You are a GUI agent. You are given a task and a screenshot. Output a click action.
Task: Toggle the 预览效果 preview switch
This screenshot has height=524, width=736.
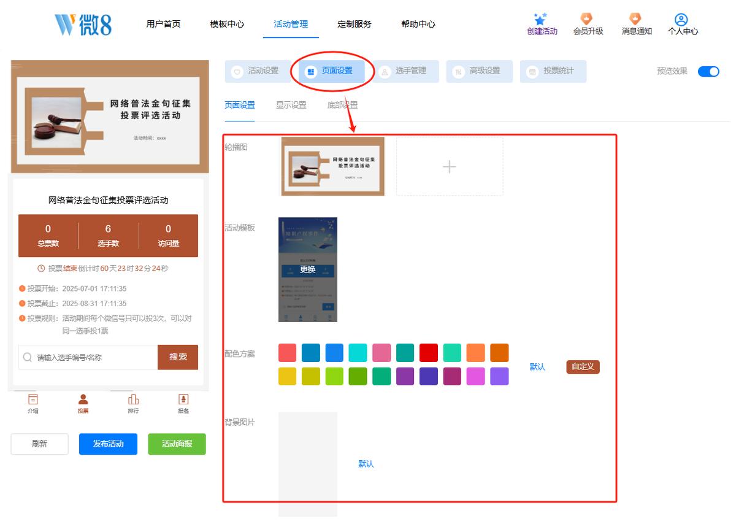(x=708, y=71)
